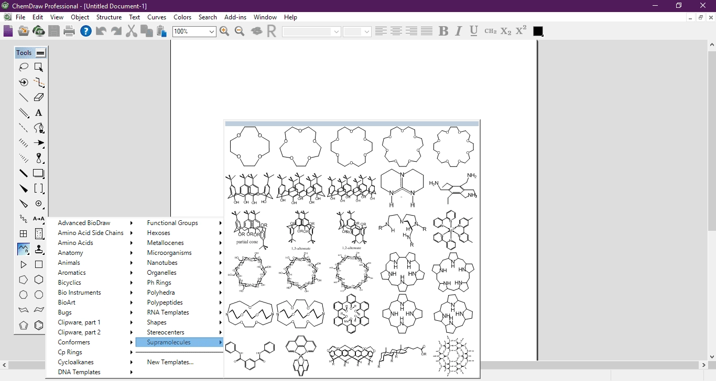
Task: Expand the Polyhedra submenu
Action: (x=180, y=293)
